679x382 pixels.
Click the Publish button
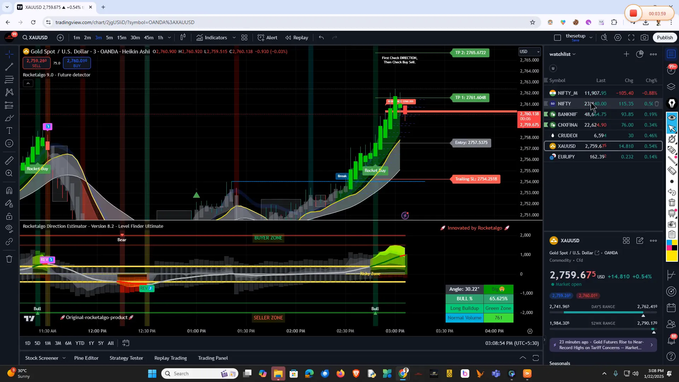pos(665,37)
